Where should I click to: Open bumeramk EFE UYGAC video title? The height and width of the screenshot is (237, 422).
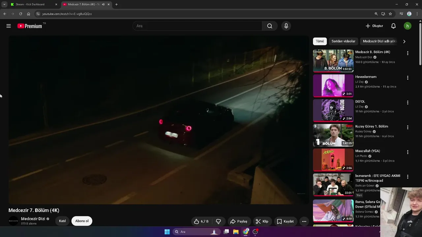pos(378,178)
